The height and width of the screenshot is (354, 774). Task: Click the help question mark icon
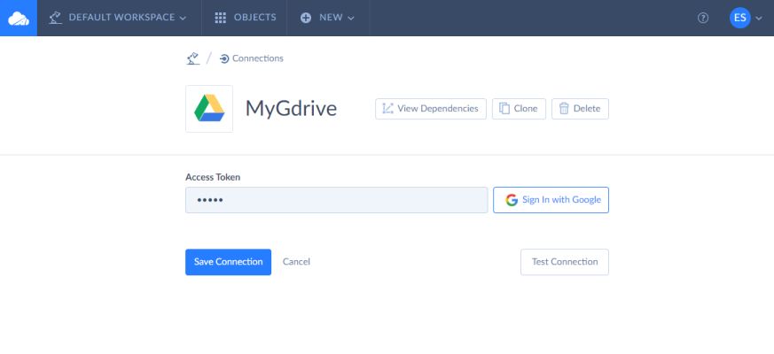coord(703,18)
